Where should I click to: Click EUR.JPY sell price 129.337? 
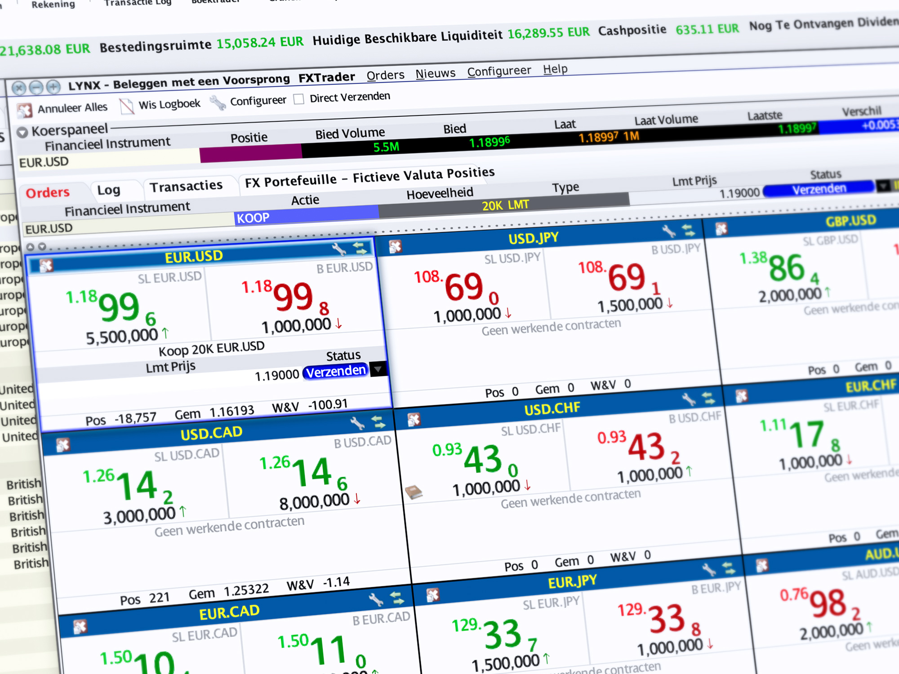click(x=494, y=634)
